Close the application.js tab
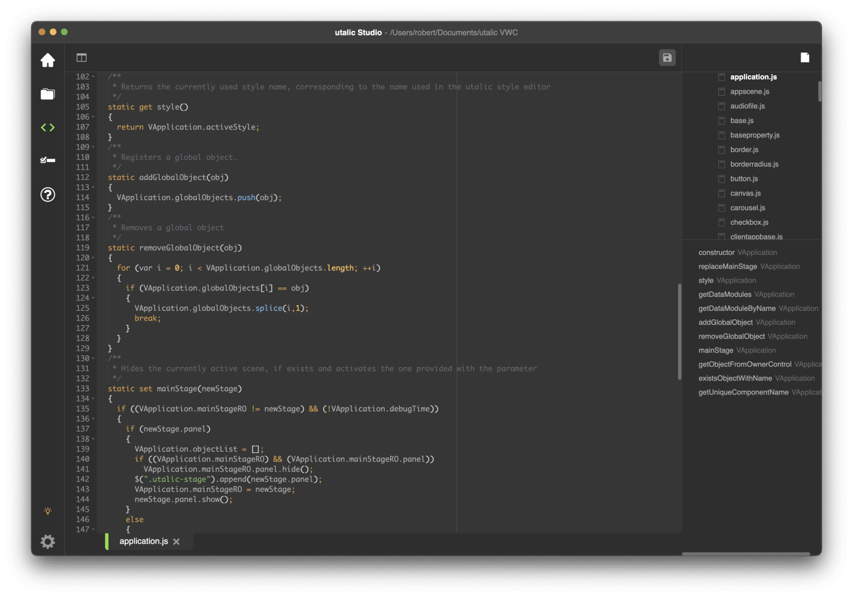853x597 pixels. (176, 541)
